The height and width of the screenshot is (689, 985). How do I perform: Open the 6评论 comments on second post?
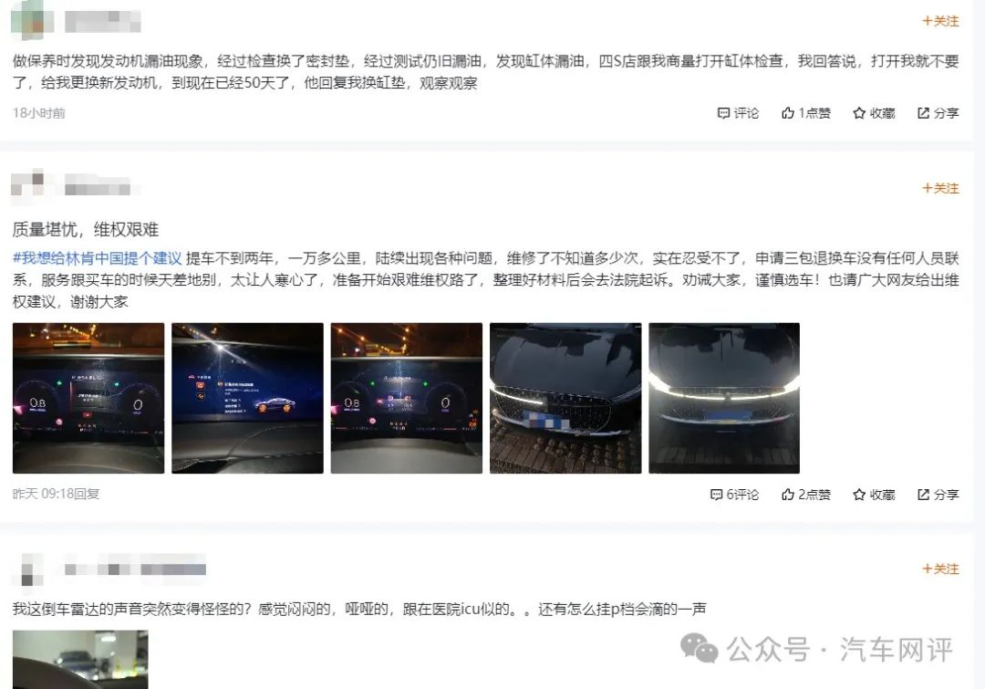point(734,495)
